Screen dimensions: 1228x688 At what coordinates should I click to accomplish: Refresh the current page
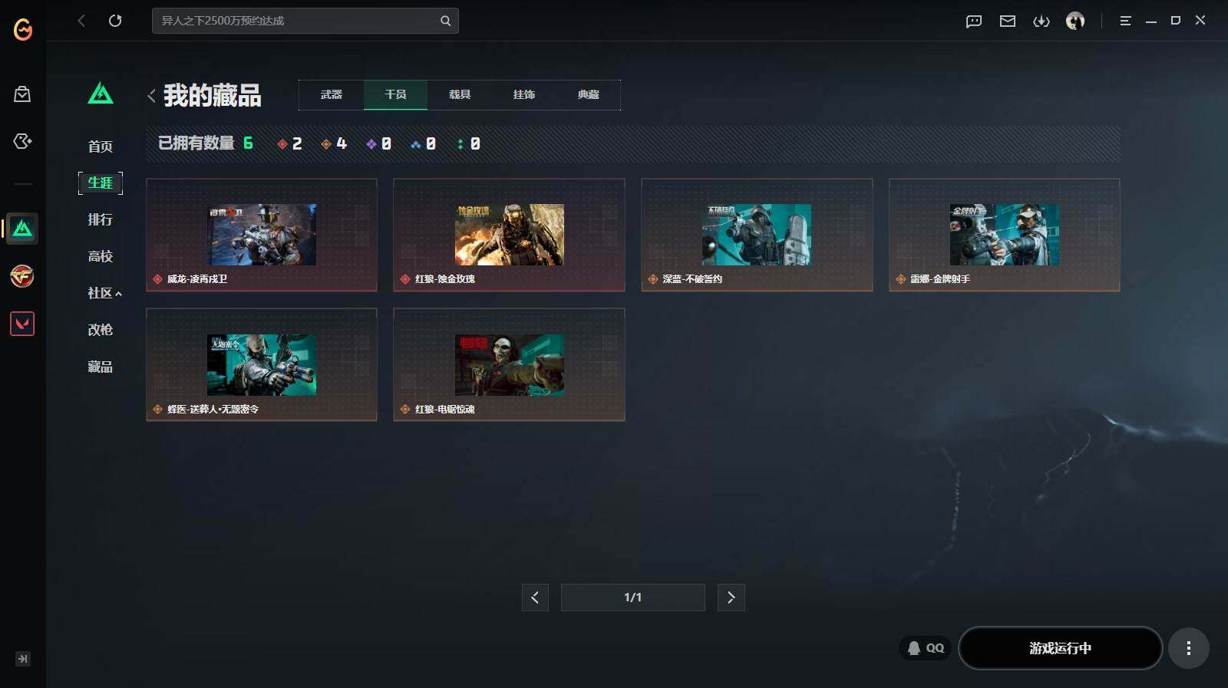115,21
